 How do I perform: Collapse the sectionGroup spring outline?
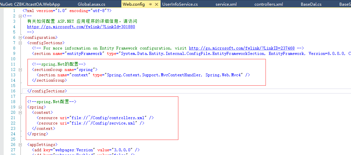coord(20,70)
